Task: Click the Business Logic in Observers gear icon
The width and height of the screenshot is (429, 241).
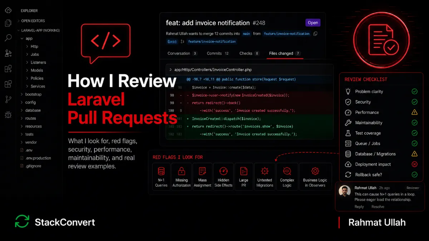Action: 315,171
